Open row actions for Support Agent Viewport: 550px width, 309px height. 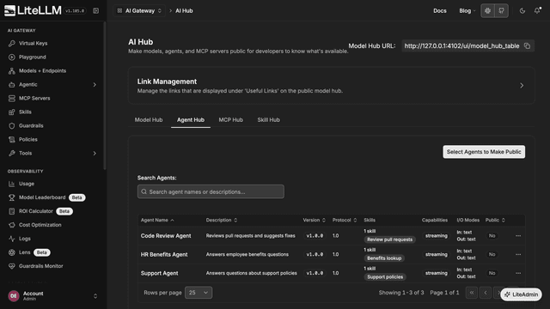point(518,273)
